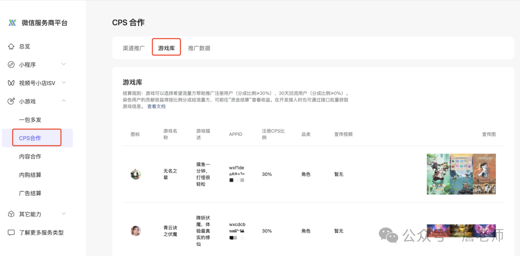The image size is (520, 256).
Task: Click the 了解更多服务类型 chat icon
Action: tap(11, 232)
